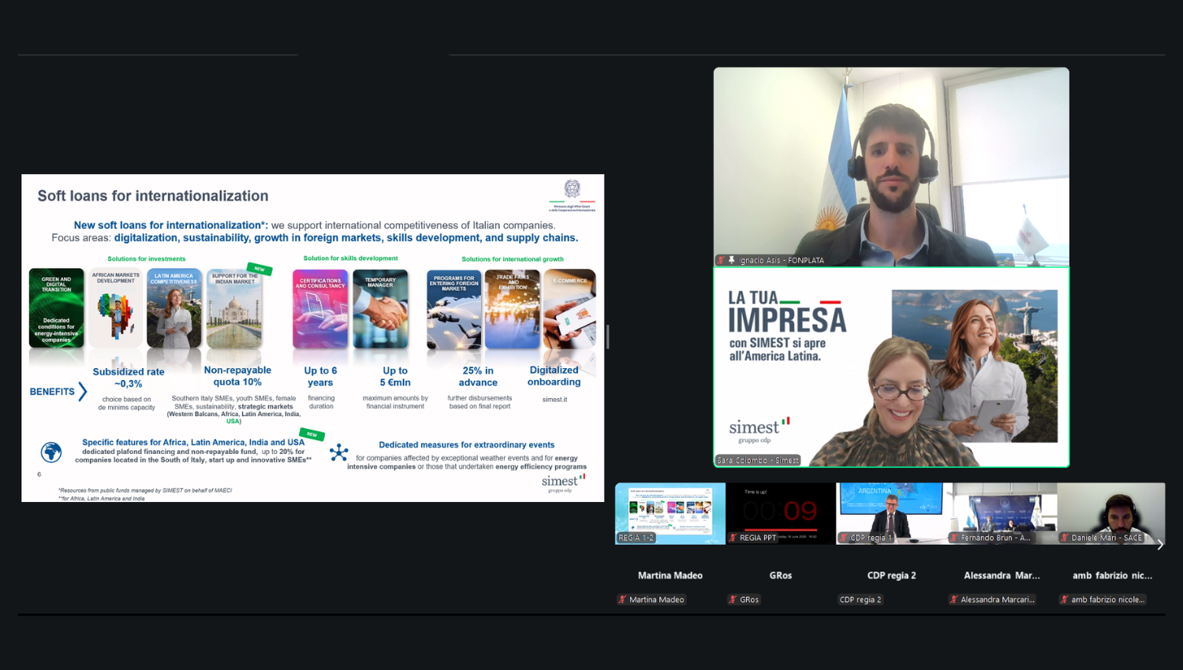This screenshot has height=670, width=1183.
Task: Click muted mic icon next to Martina Madeo label
Action: click(623, 600)
